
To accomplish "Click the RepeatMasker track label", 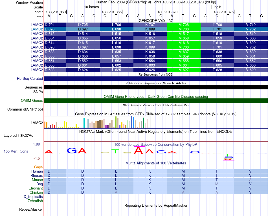I will (31, 209).
